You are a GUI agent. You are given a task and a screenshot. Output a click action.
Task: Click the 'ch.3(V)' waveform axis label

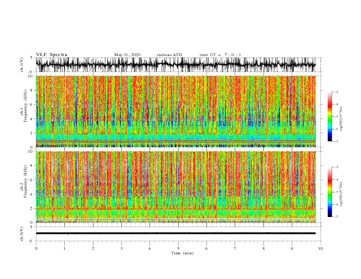pyautogui.click(x=22, y=234)
